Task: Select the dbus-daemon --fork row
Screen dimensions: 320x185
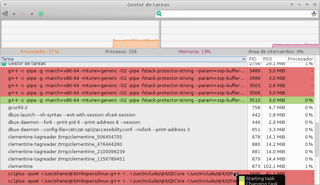Action: [157, 122]
